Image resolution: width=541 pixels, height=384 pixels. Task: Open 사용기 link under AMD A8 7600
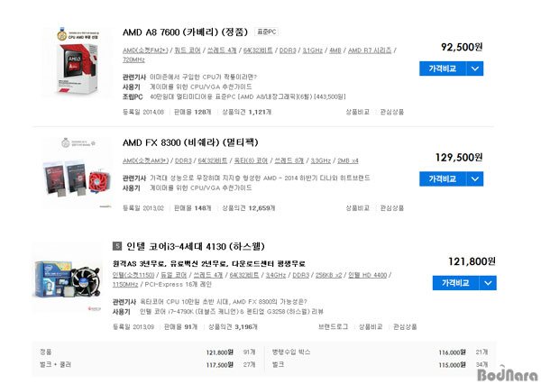[x=201, y=87]
